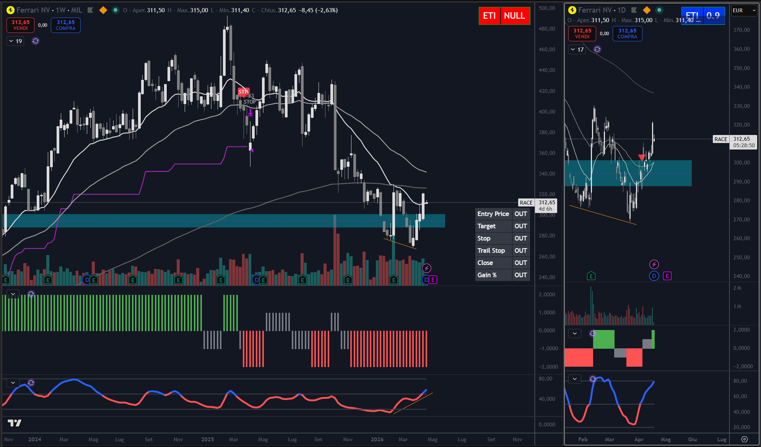This screenshot has height=447, width=761.
Task: Click the Ferrari NV 1D symbol title
Action: click(x=602, y=10)
